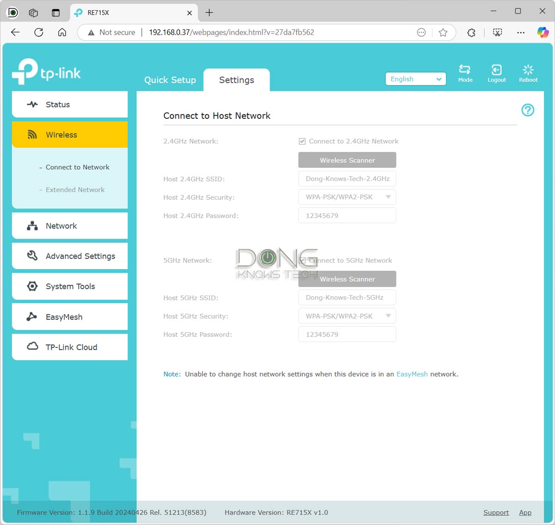The width and height of the screenshot is (555, 525).
Task: Open the Status page icon
Action: point(32,104)
